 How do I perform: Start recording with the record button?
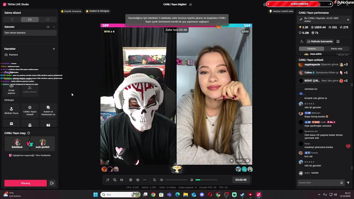click(131, 180)
